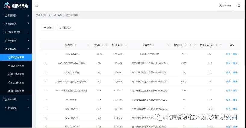
Task: Collapse sidebar with the menu fold icon
Action: click(37, 5)
